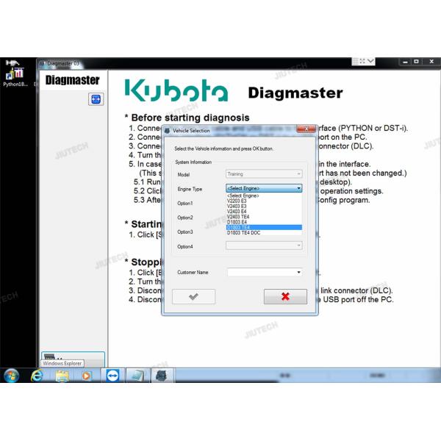Choose D1803 TE4 DOC engine option
The image size is (441, 441).
[x=243, y=233]
